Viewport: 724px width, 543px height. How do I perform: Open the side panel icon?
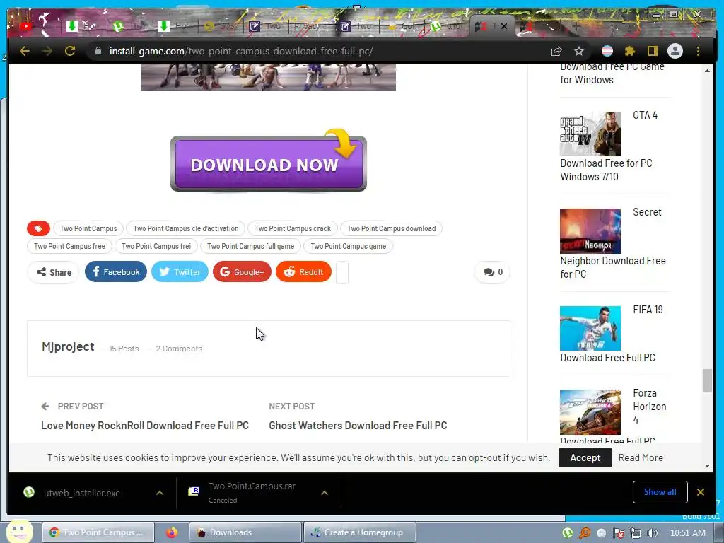[652, 51]
